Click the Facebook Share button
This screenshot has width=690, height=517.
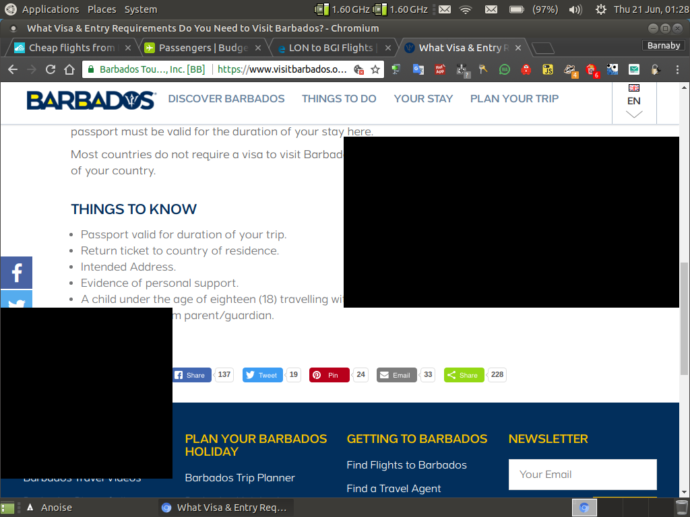click(x=192, y=375)
